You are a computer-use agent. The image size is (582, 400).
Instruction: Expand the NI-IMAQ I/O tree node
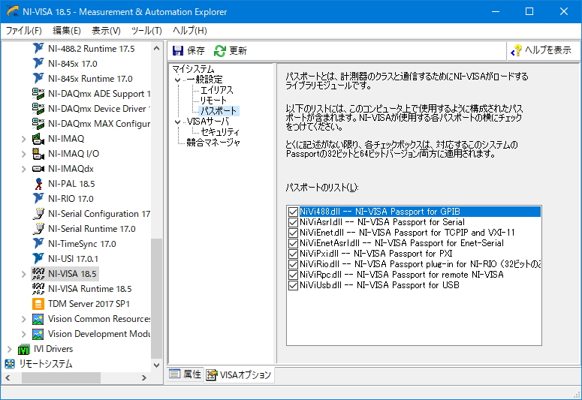click(x=24, y=154)
